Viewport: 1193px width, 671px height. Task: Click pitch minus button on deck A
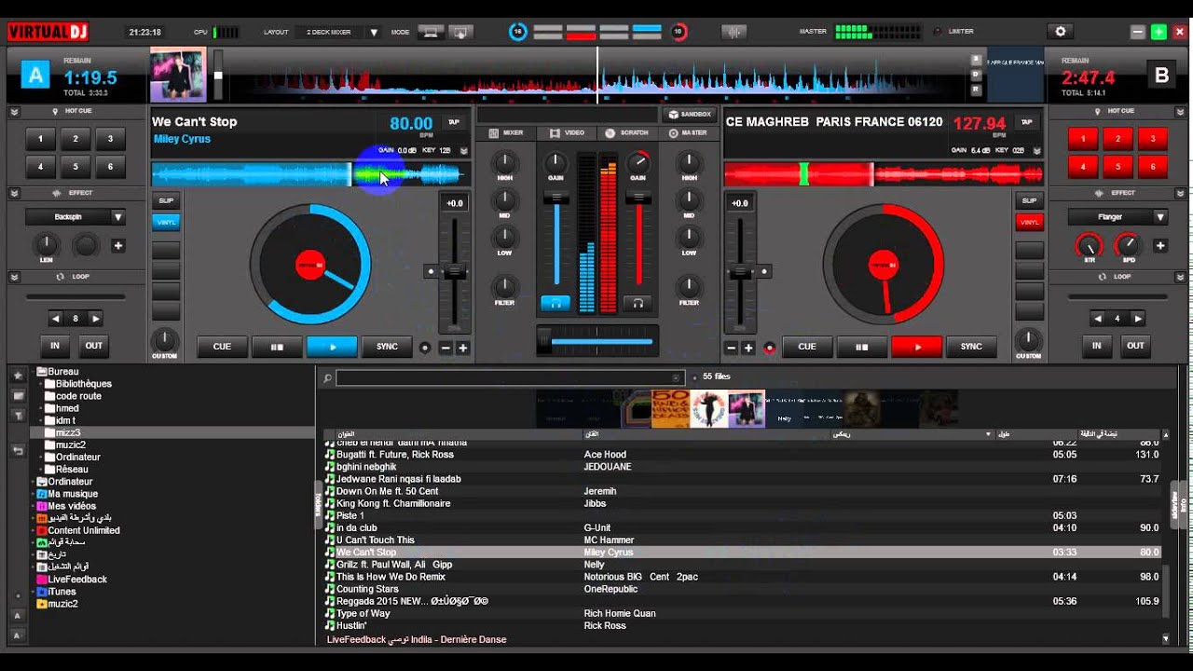[x=446, y=348]
